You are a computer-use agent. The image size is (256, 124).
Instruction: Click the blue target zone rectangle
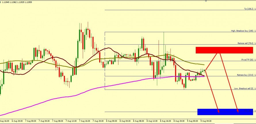click(225, 112)
